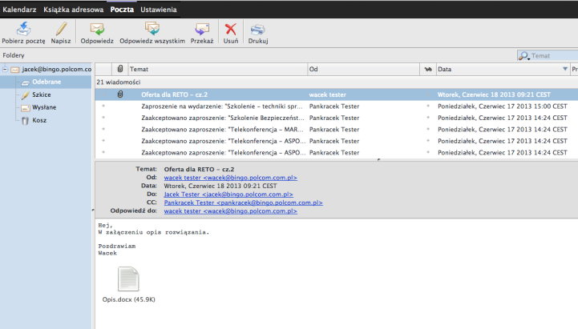Select the Odebrane folder
The image size is (578, 329).
(46, 82)
